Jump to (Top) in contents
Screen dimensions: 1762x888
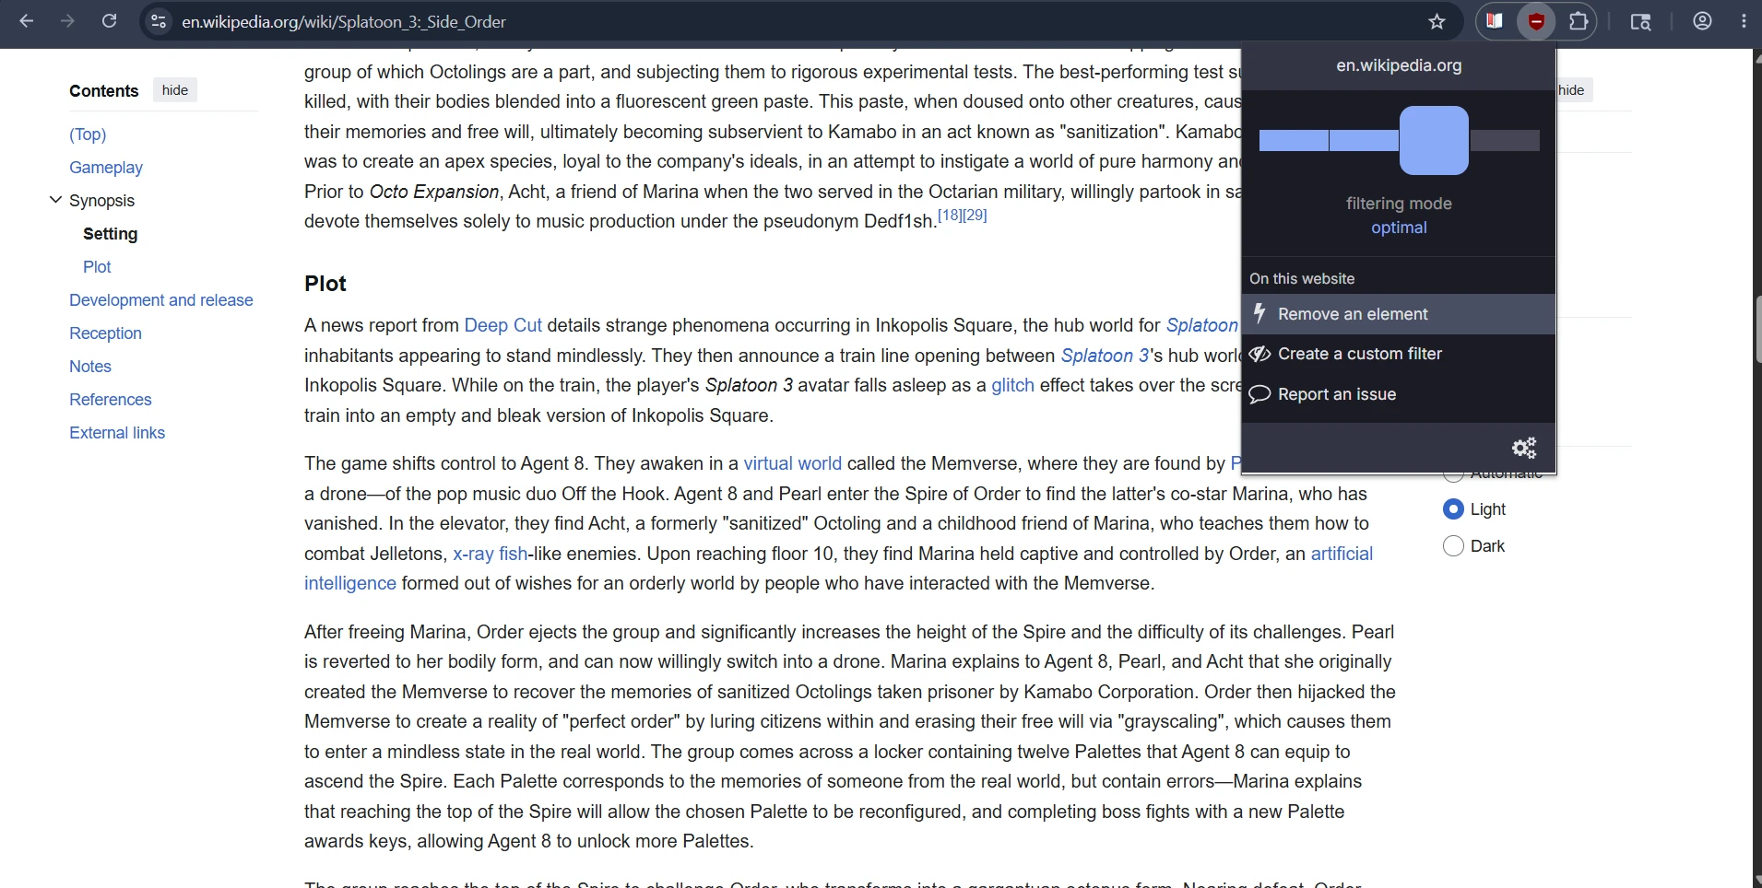[88, 134]
